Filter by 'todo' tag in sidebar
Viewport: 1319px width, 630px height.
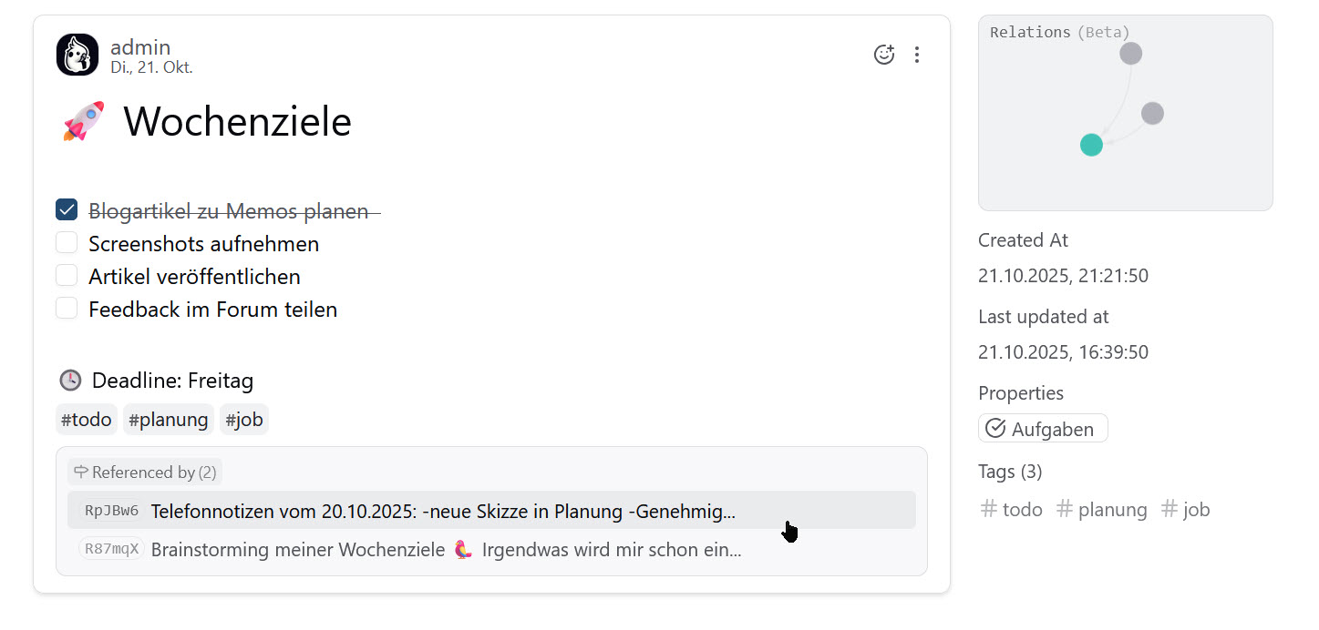click(x=1012, y=510)
